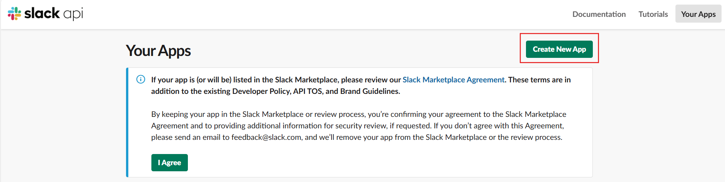This screenshot has height=182, width=725.
Task: Click the blue left border of the notice
Action: [127, 123]
